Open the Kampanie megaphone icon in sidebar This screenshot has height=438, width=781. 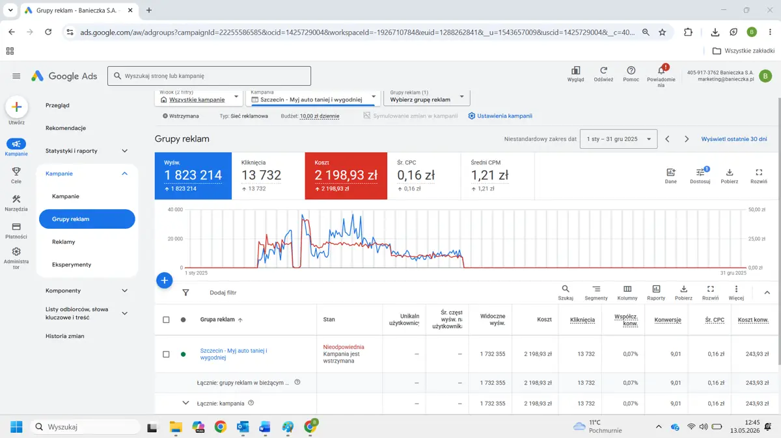[16, 144]
